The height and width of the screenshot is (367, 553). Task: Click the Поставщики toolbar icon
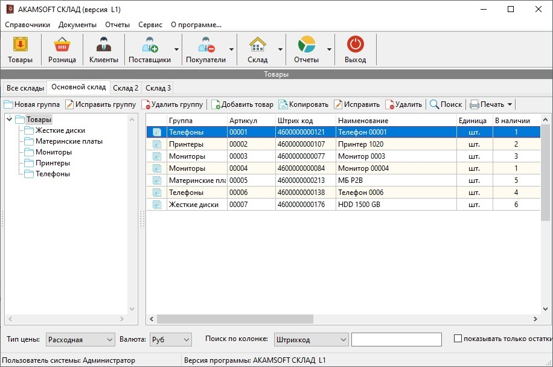click(x=149, y=49)
